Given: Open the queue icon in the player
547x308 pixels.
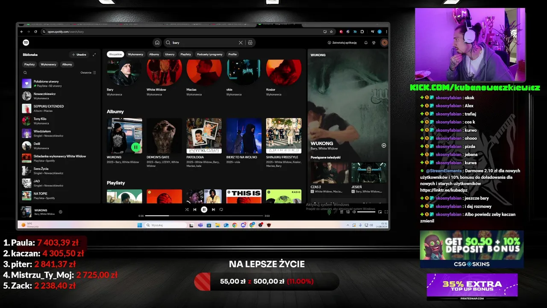Looking at the screenshot, I should click(x=341, y=212).
